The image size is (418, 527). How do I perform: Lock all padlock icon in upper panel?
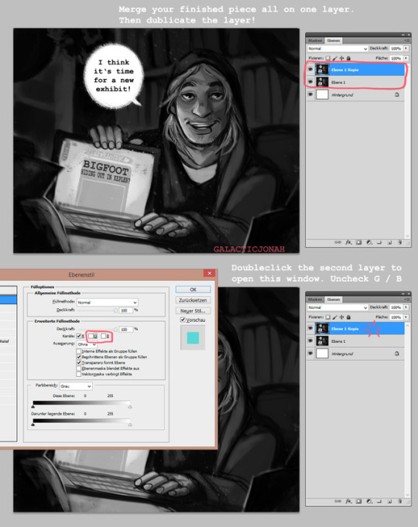[x=348, y=58]
